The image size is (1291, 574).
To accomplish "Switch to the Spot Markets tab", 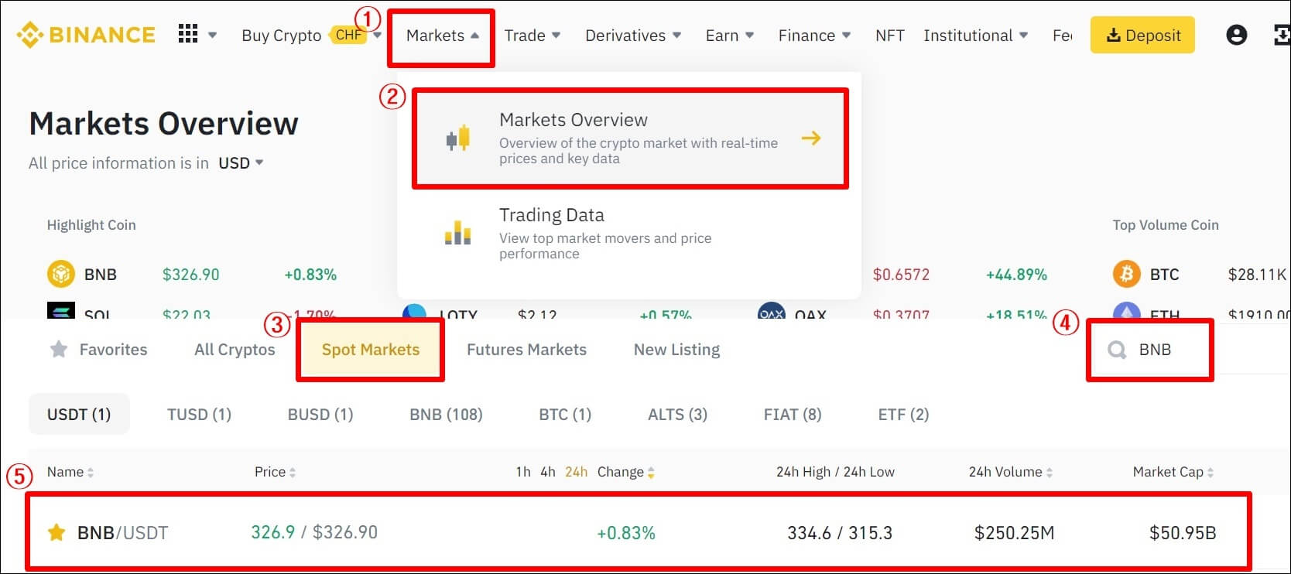I will coord(371,350).
